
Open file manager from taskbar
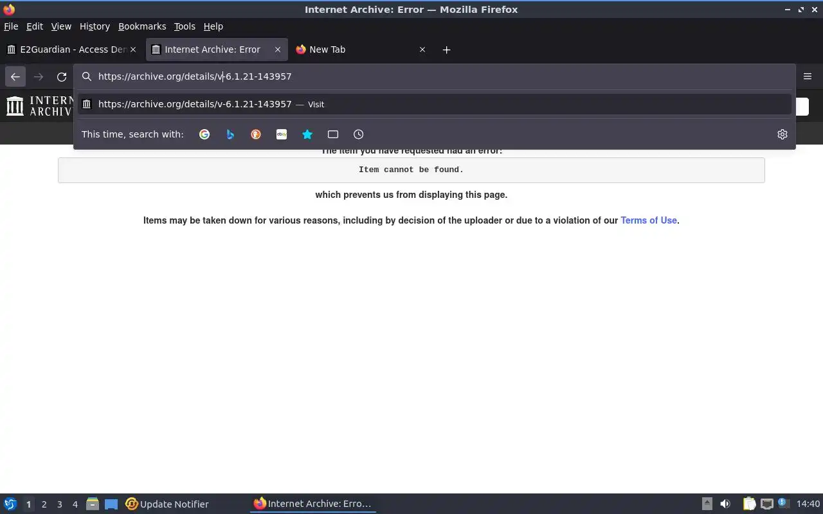click(93, 504)
